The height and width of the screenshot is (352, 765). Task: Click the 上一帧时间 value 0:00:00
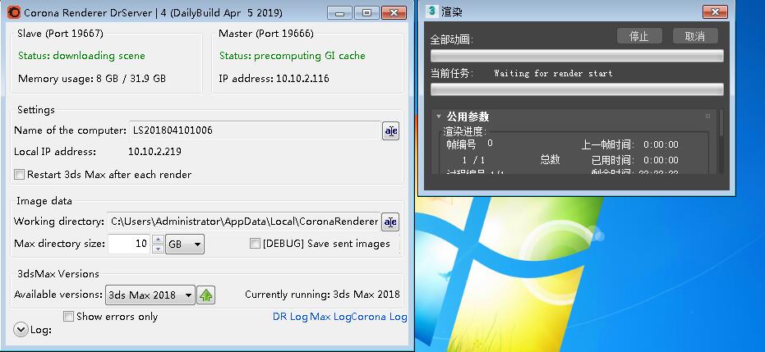(x=661, y=144)
